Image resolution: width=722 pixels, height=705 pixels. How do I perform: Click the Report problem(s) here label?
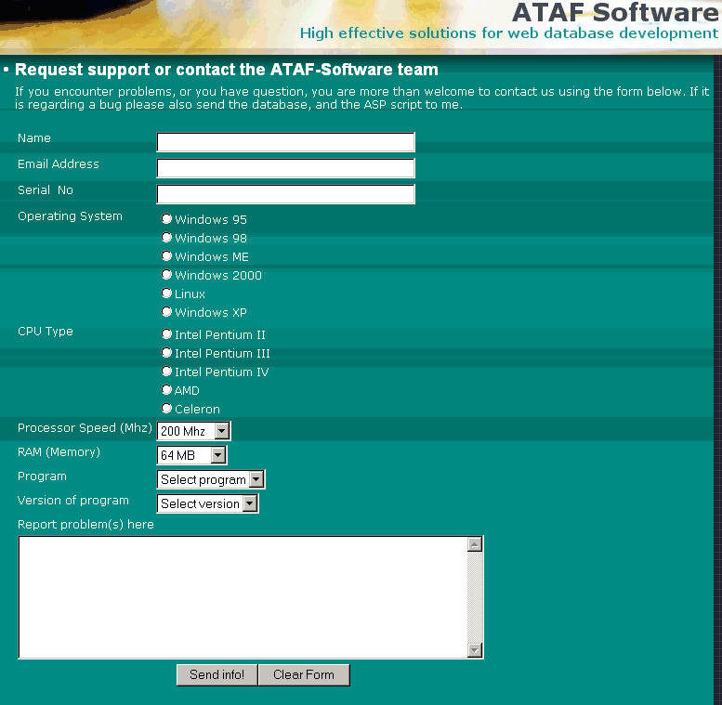point(85,525)
